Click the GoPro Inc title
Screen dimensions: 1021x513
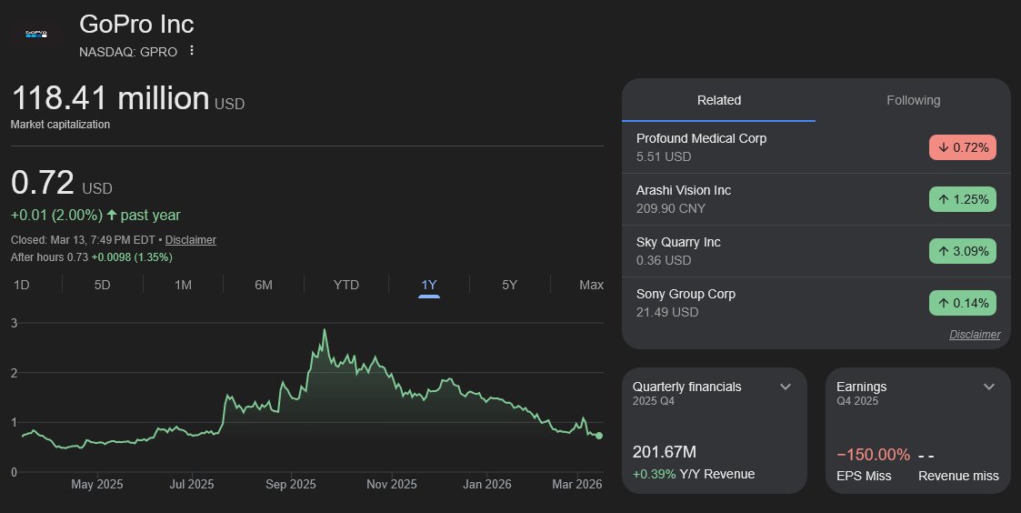136,25
